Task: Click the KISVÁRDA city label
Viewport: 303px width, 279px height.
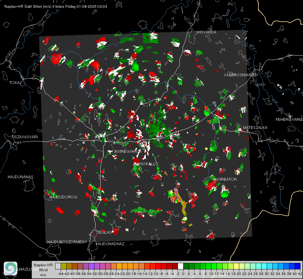Action: (206, 32)
